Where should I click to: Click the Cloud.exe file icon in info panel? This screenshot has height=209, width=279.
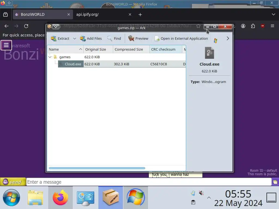pos(210,53)
